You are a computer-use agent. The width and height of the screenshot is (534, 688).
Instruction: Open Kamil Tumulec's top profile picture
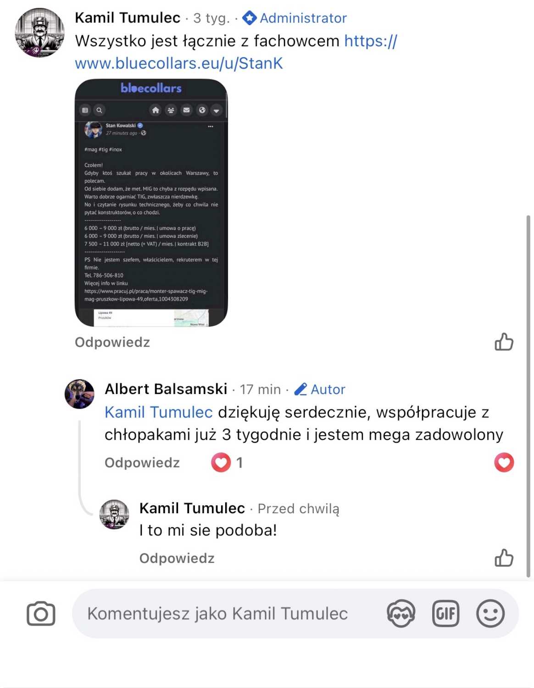tap(39, 33)
